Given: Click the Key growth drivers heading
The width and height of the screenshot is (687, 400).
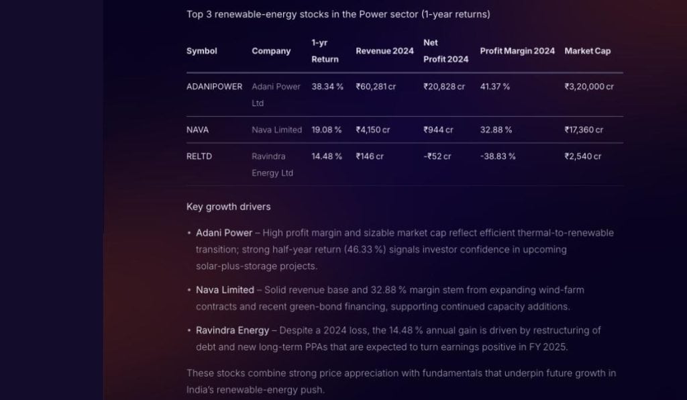Looking at the screenshot, I should point(228,207).
